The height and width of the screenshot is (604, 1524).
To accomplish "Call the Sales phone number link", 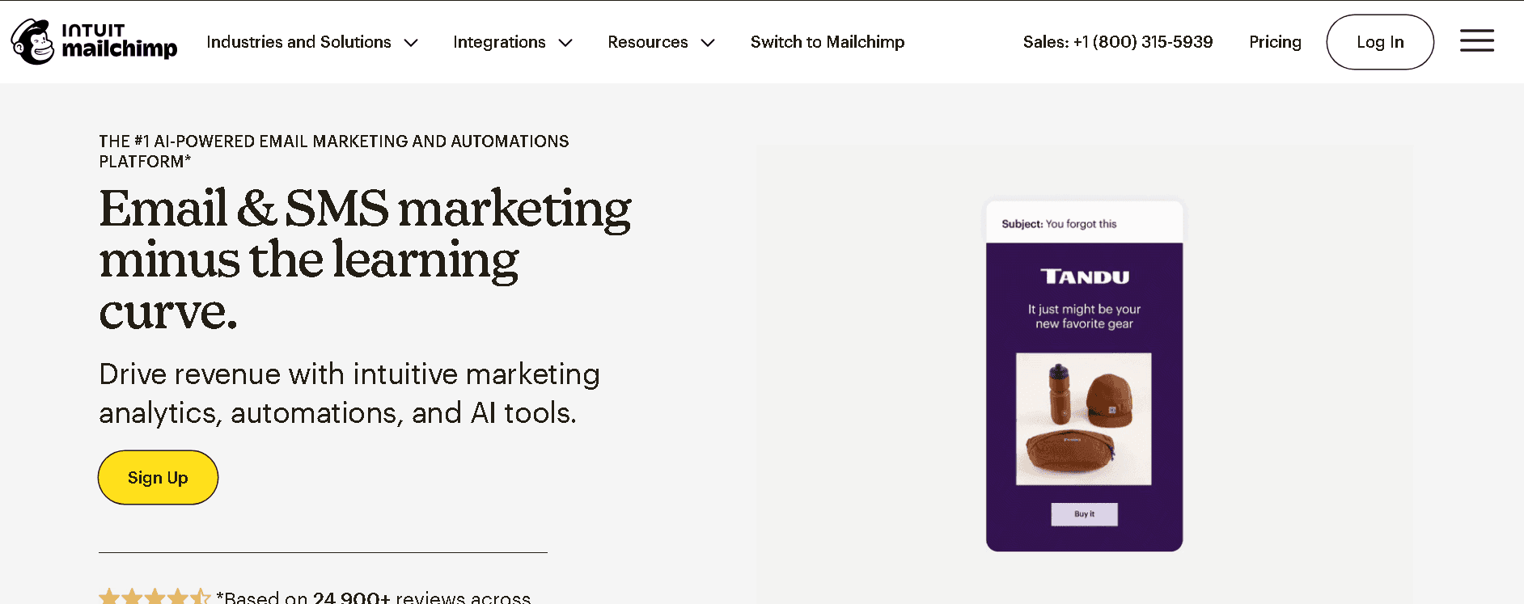I will point(1118,42).
